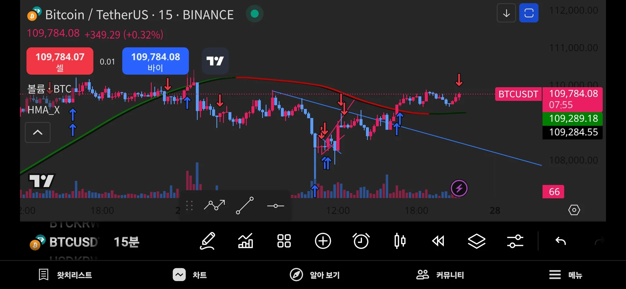Toggle the scroll-down arrow button
This screenshot has height=289, width=626.
(x=506, y=13)
